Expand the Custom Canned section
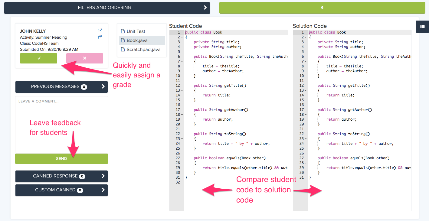Screen dimensions: 429x221 point(61,190)
